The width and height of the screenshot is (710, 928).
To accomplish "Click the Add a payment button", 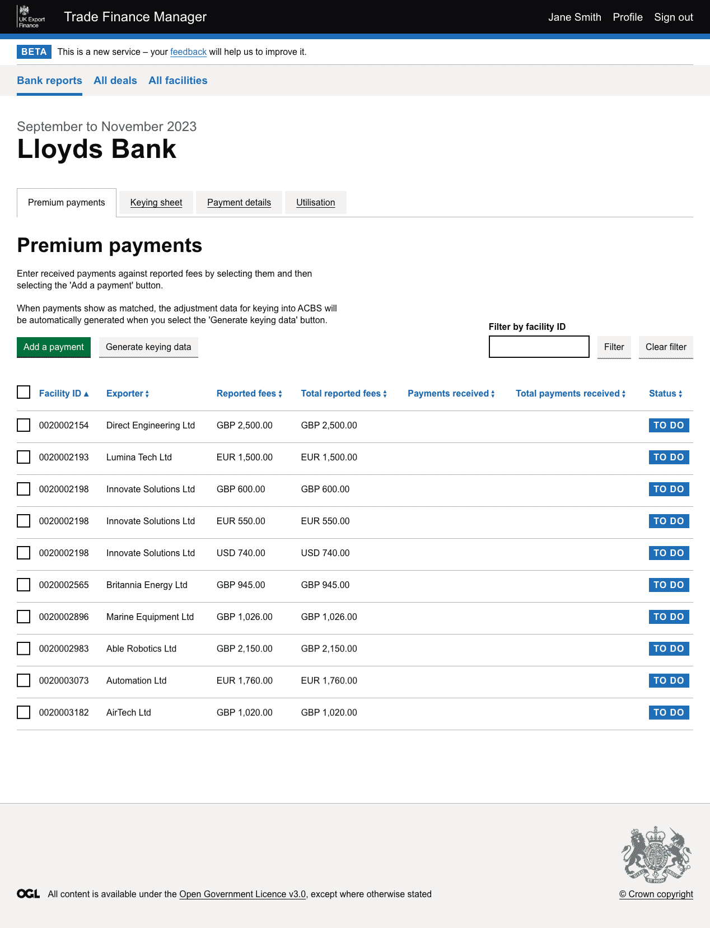I will [54, 347].
